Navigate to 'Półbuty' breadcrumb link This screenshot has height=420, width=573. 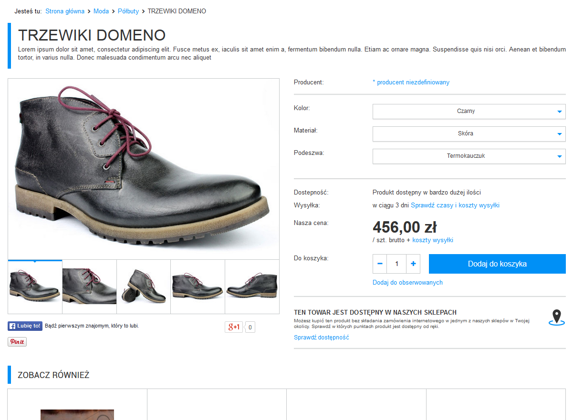(x=128, y=11)
